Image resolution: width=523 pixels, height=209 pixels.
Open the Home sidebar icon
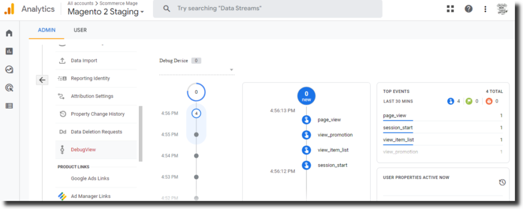click(x=9, y=33)
